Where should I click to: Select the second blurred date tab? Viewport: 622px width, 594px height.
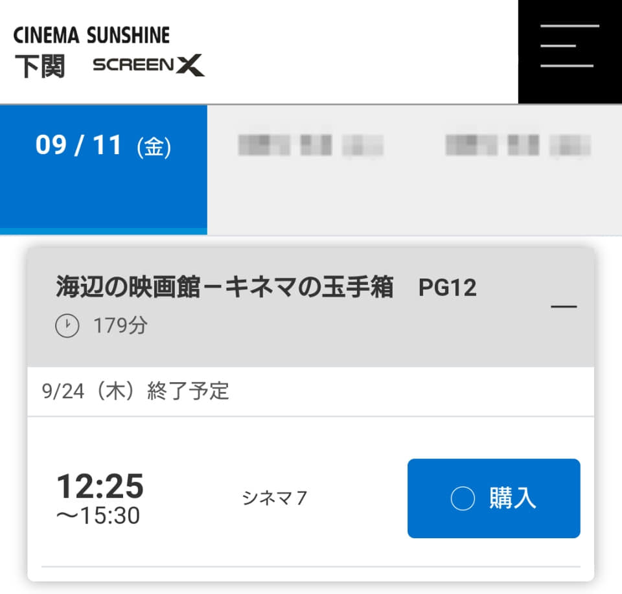tap(310, 170)
